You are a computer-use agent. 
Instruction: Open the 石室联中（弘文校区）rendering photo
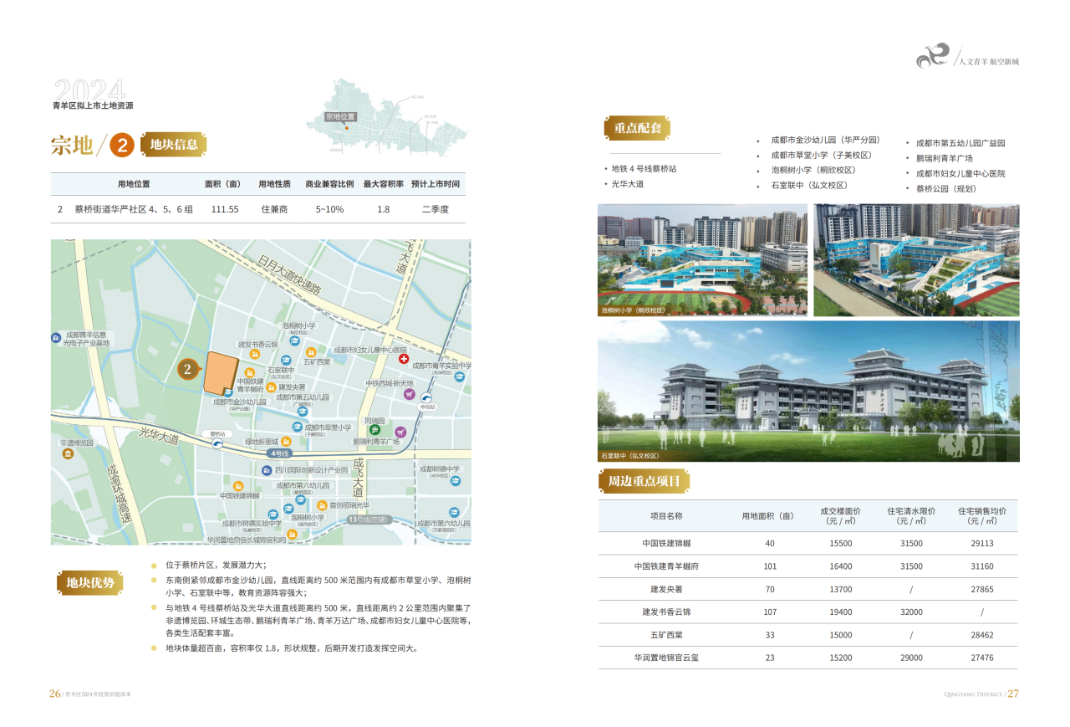(808, 392)
